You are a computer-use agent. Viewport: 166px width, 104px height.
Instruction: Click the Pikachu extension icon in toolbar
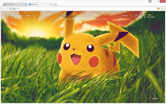[x=158, y=9]
